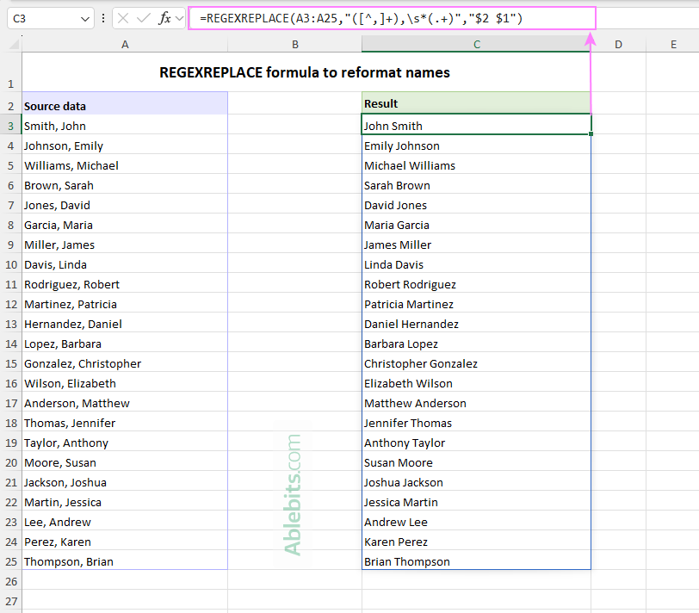Click the Enter checkmark icon in formula bar

(x=144, y=18)
